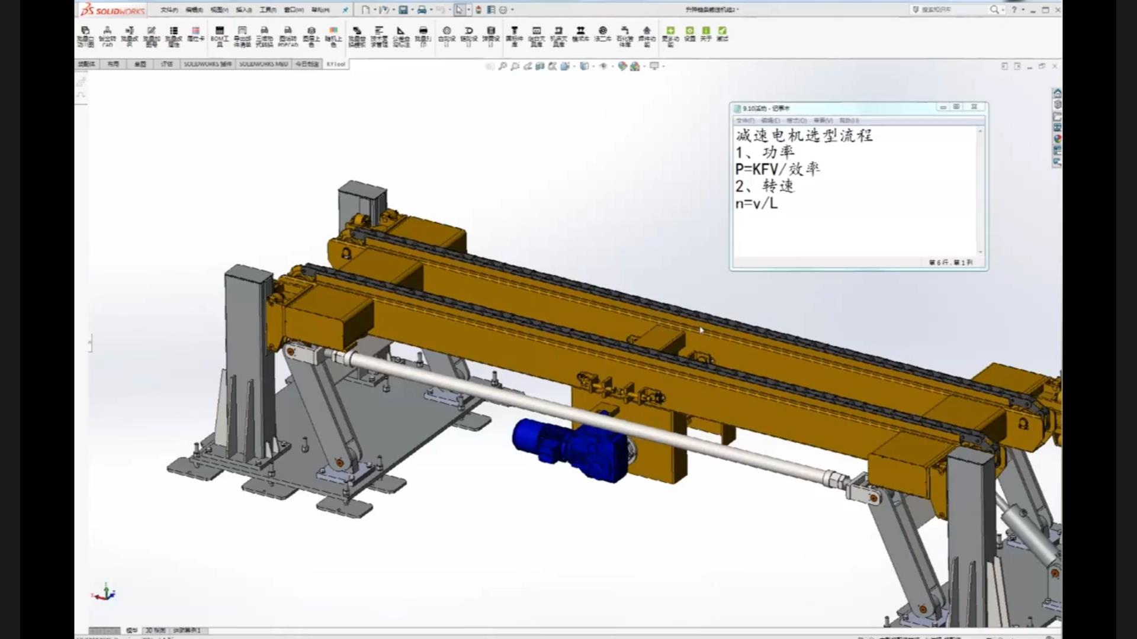The height and width of the screenshot is (639, 1137).
Task: Open Appearances color ball task pane
Action: pos(1057,138)
